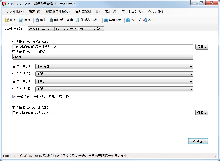Expand the 変換元 Excel シート名 dropdown
Screen dimensions: 220x161
(x=191, y=57)
